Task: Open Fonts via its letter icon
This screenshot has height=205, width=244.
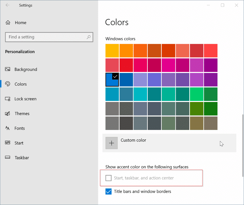Action: pyautogui.click(x=8, y=128)
